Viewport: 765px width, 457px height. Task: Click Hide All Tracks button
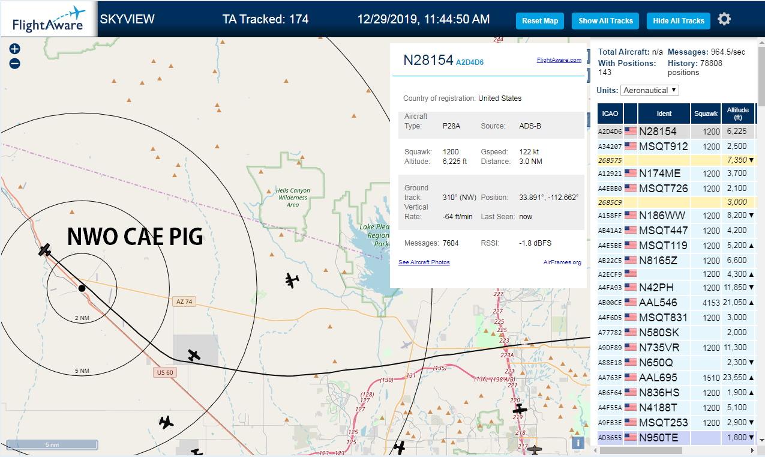coord(679,20)
